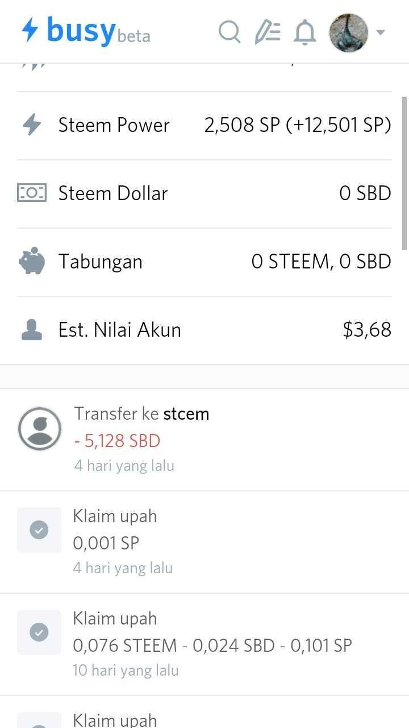Open notifications bell icon
The height and width of the screenshot is (728, 409).
[x=305, y=32]
